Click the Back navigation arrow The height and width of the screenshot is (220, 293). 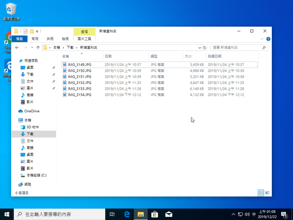click(x=17, y=48)
